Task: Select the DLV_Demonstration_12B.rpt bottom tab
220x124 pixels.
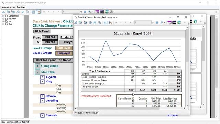Action: pyautogui.click(x=15, y=122)
